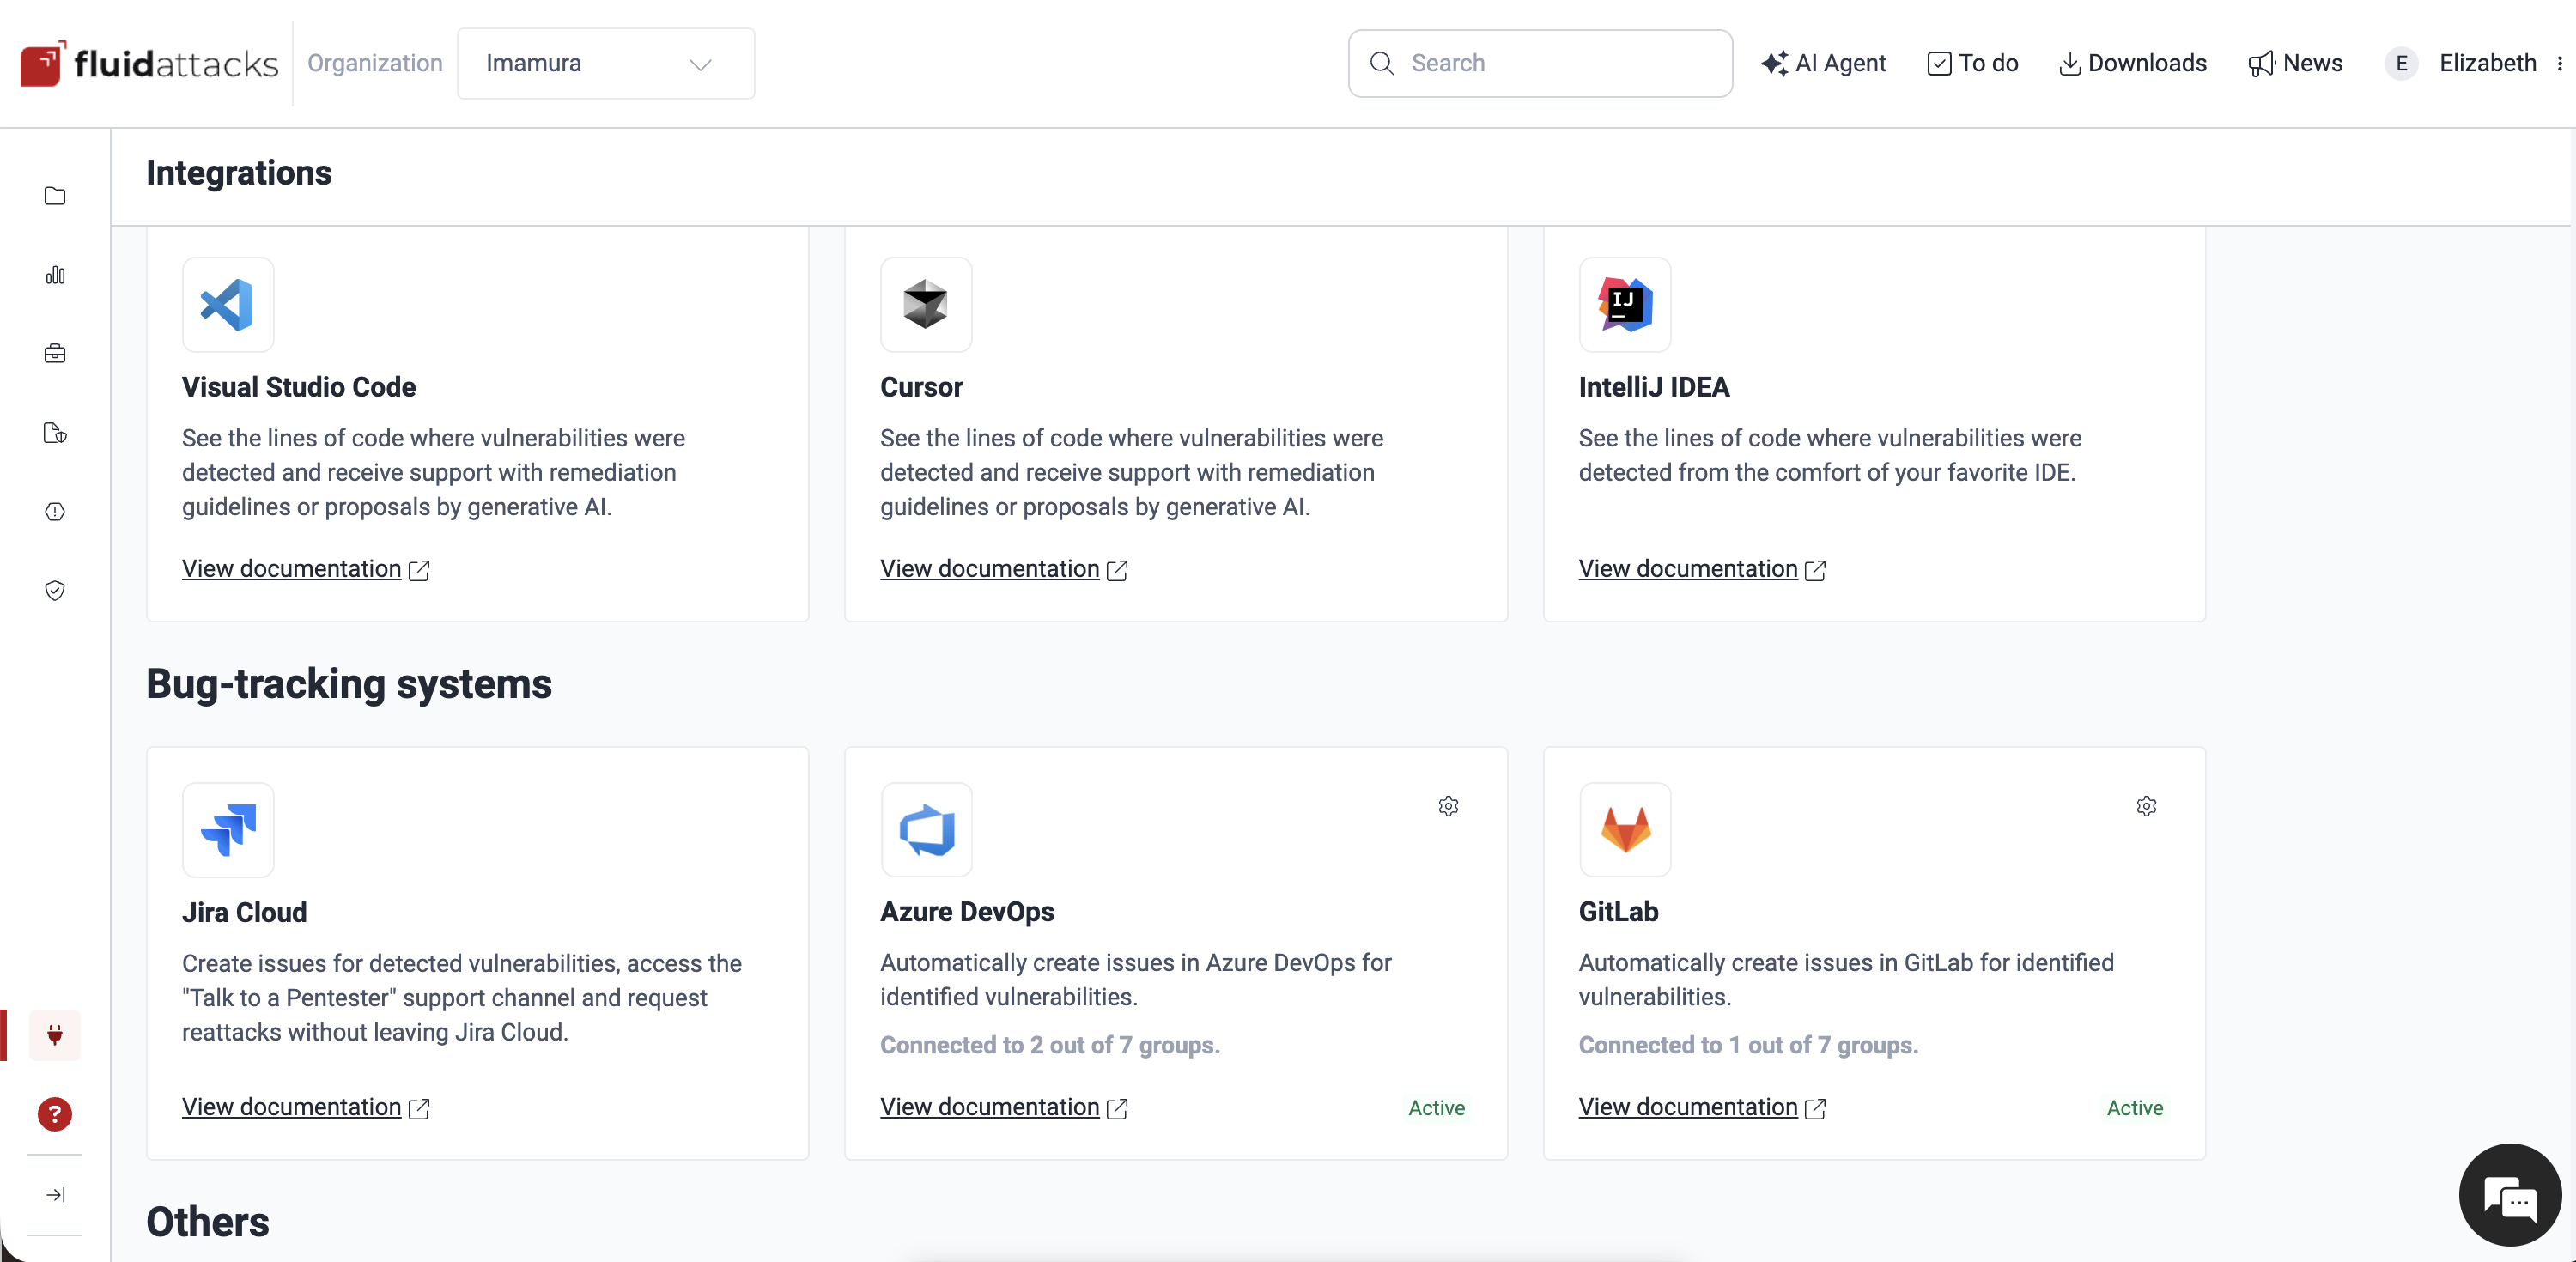
Task: Click into the Search field
Action: point(1540,63)
